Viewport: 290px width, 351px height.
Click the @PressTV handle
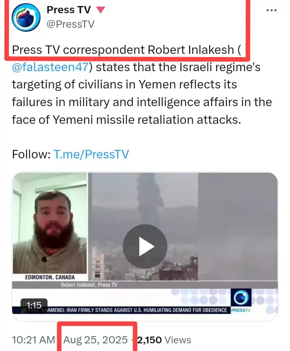click(70, 24)
